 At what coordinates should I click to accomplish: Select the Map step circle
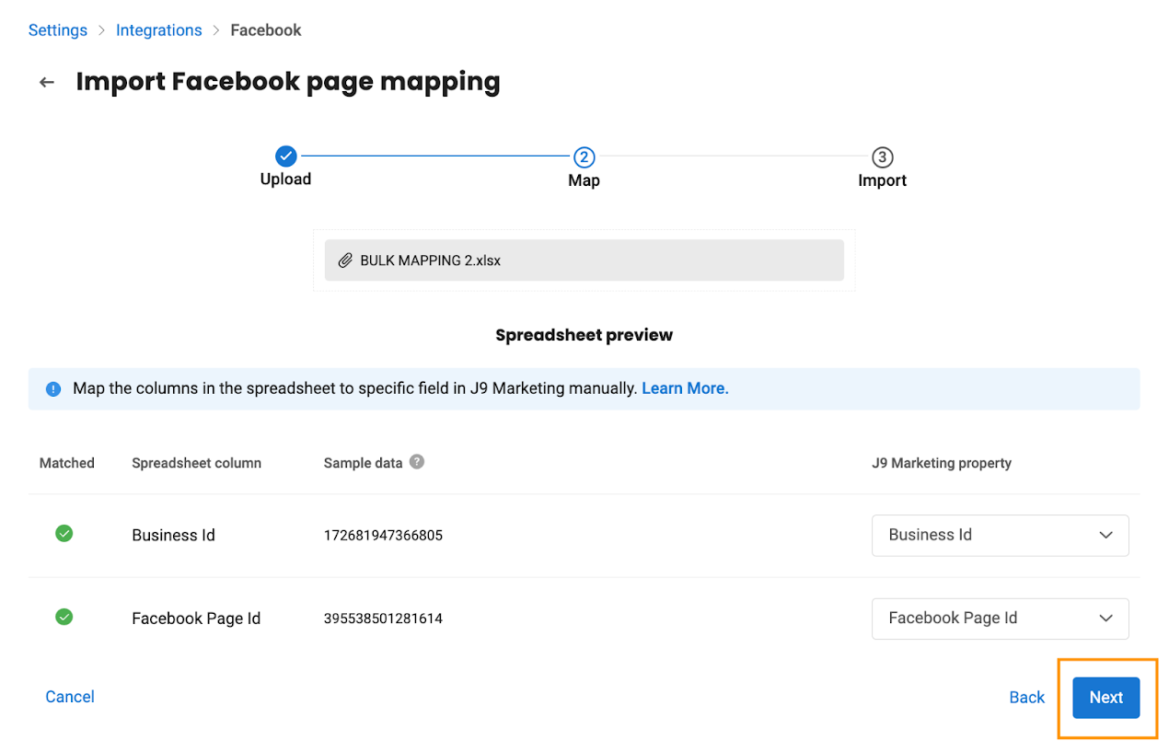584,156
